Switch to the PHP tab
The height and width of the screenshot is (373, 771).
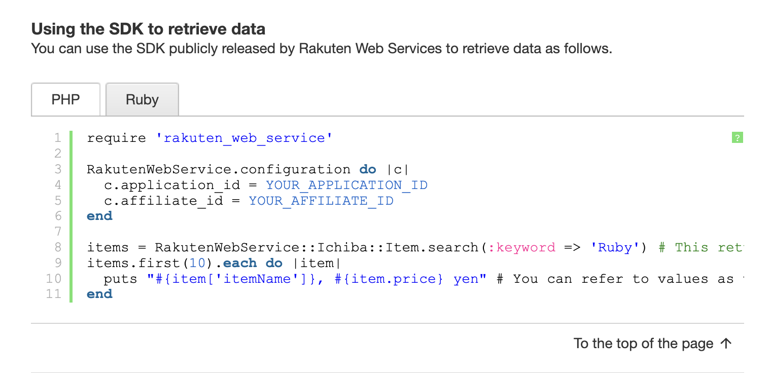pos(66,99)
